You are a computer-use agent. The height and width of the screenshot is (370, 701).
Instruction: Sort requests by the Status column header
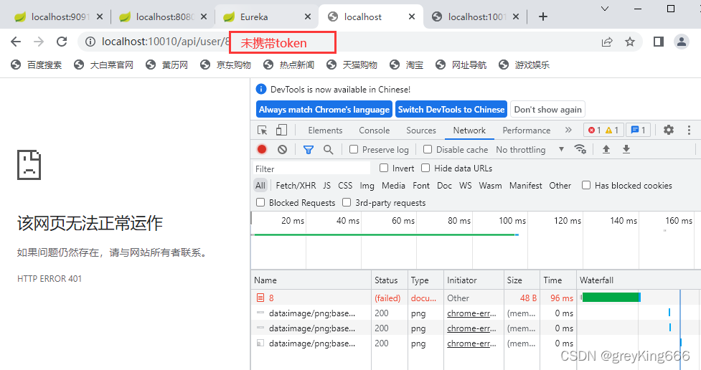coord(390,280)
